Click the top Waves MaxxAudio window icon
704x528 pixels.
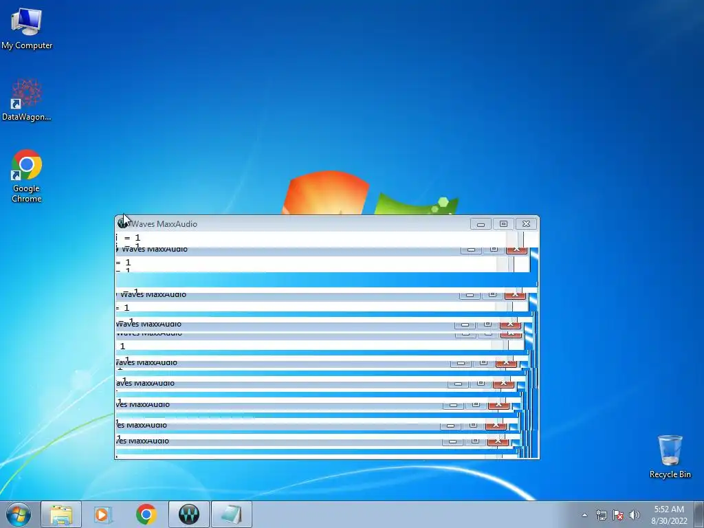coord(122,223)
